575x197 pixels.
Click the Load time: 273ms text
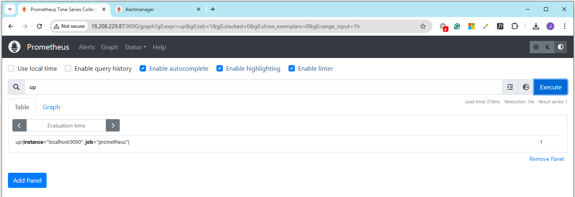482,102
